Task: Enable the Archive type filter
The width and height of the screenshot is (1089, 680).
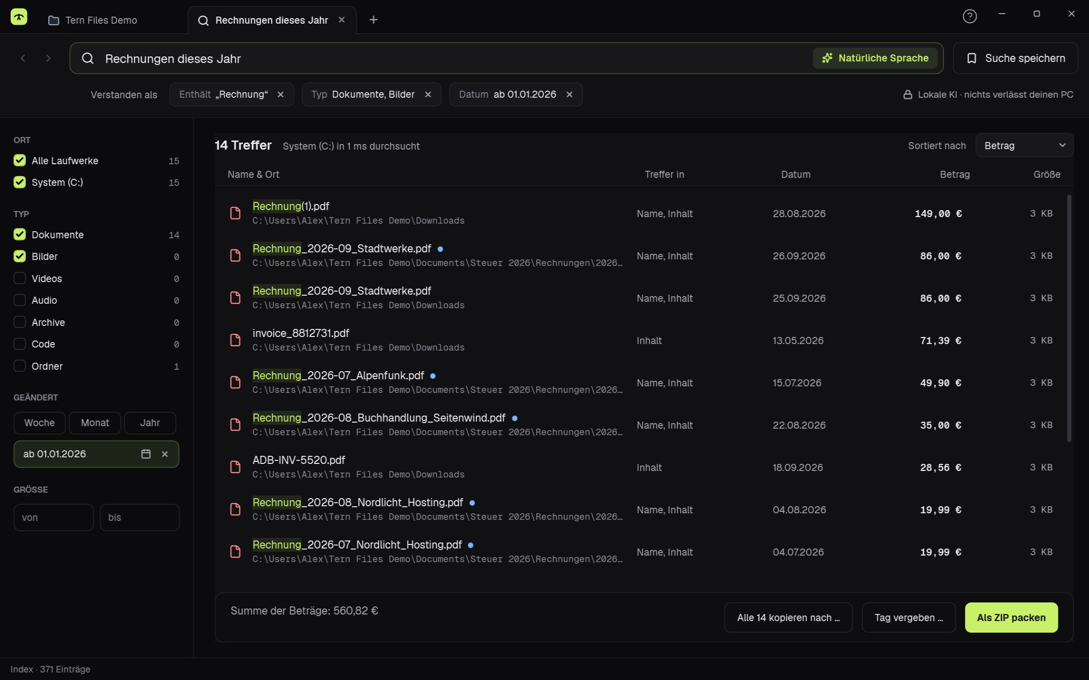Action: [20, 322]
